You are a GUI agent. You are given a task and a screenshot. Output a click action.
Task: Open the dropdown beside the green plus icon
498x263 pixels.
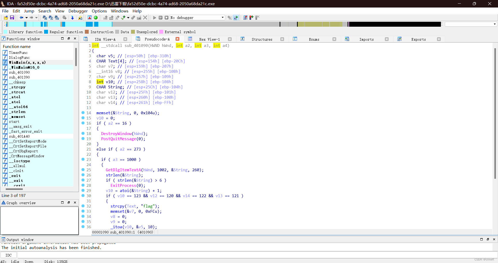128,18
